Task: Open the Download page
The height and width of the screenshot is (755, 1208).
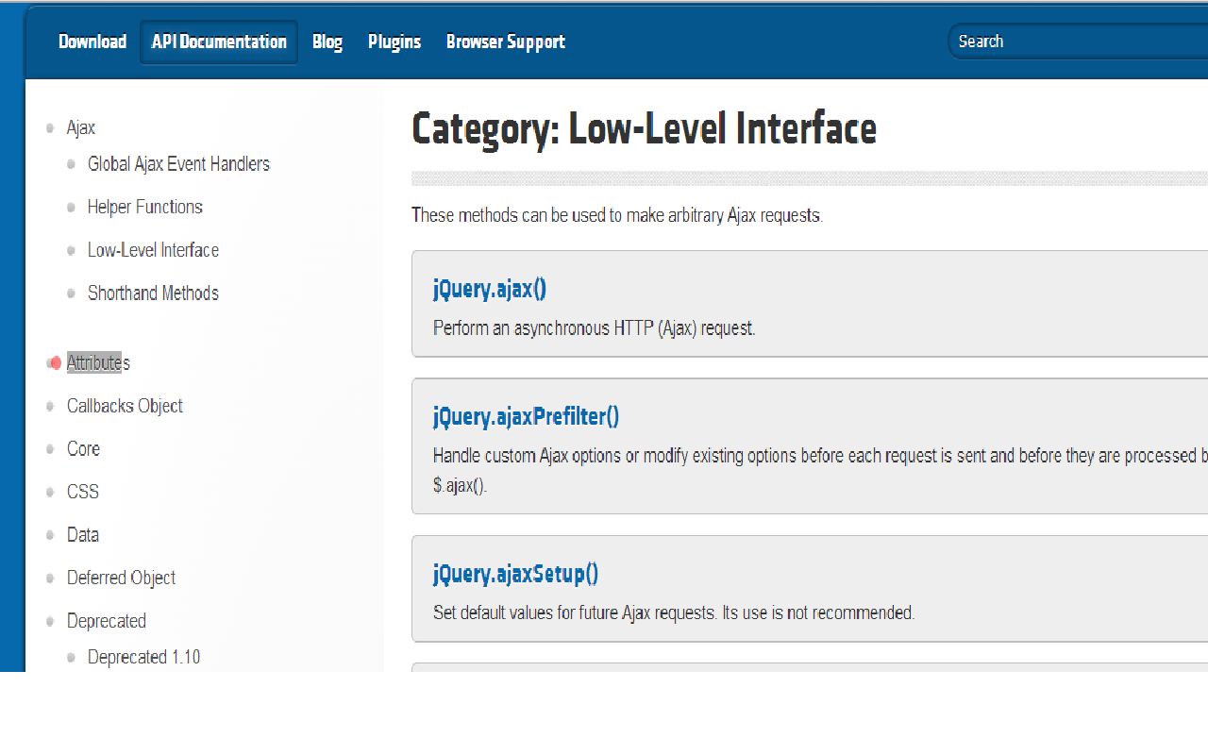Action: point(92,42)
